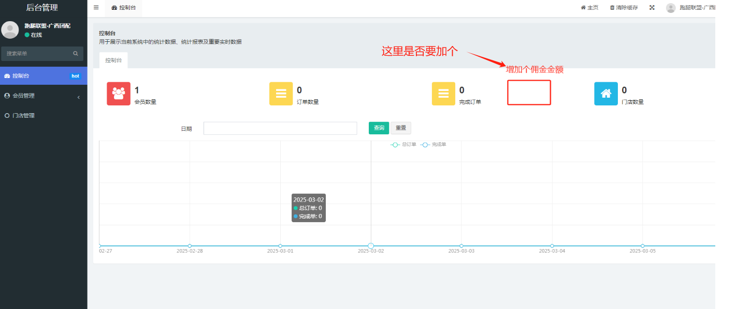Expand the 会员管理 submenu arrow
Viewport: 736px width, 309px height.
click(78, 97)
